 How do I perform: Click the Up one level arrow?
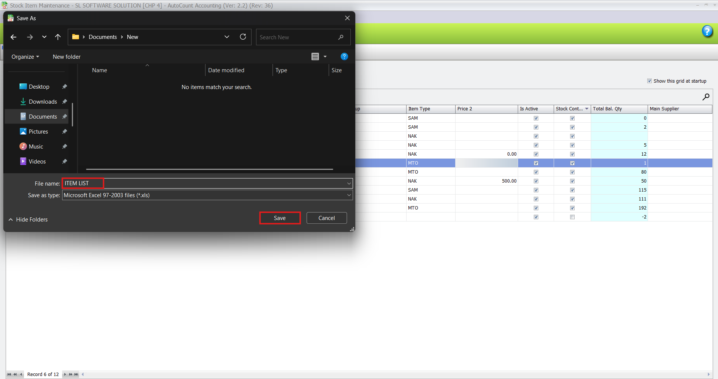(x=58, y=37)
